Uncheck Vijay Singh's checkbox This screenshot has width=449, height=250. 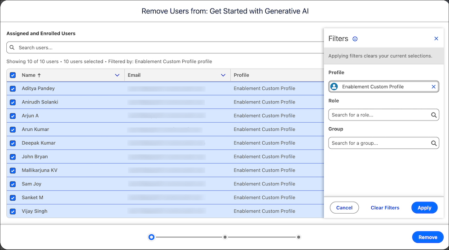(x=13, y=211)
